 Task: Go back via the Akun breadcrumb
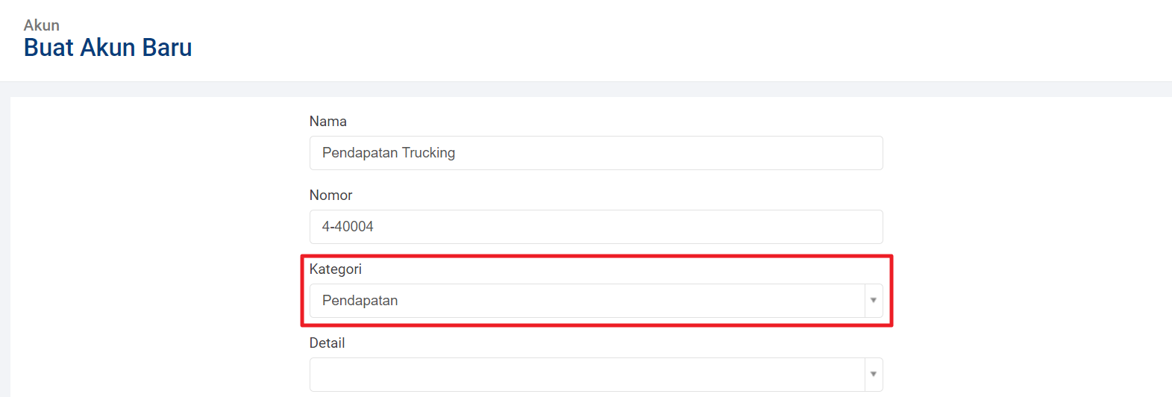click(42, 25)
